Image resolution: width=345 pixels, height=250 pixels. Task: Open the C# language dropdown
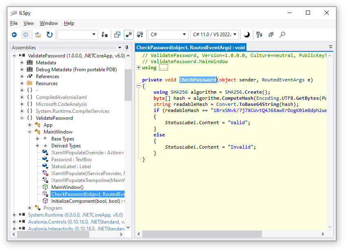[167, 35]
